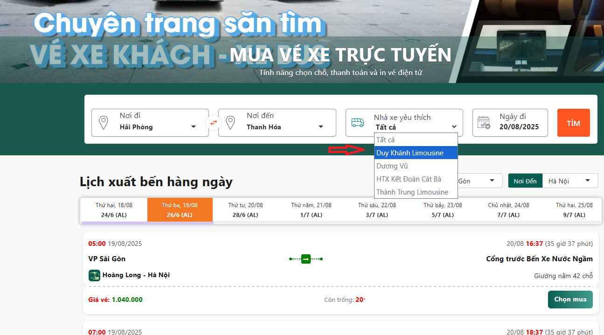604x335 pixels.
Task: Click the Nơi Đến label button
Action: point(525,181)
